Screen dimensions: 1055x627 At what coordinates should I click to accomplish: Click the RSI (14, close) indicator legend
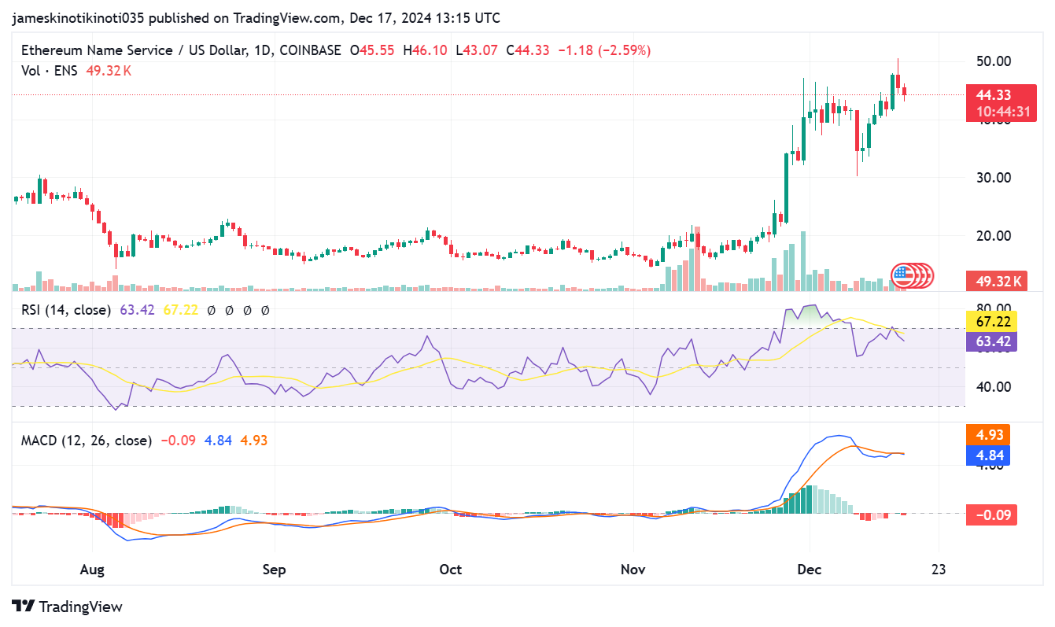[x=66, y=310]
